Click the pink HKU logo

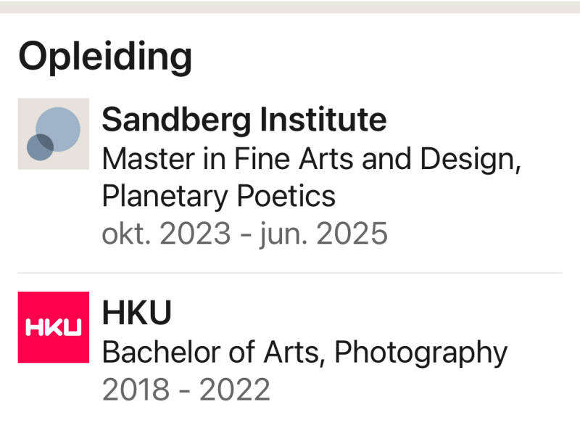(x=53, y=327)
